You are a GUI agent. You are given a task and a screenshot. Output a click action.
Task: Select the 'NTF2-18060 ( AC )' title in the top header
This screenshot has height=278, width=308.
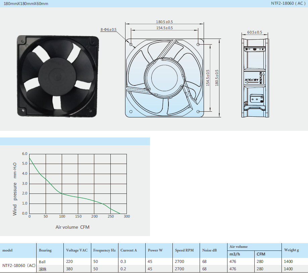[288, 3]
